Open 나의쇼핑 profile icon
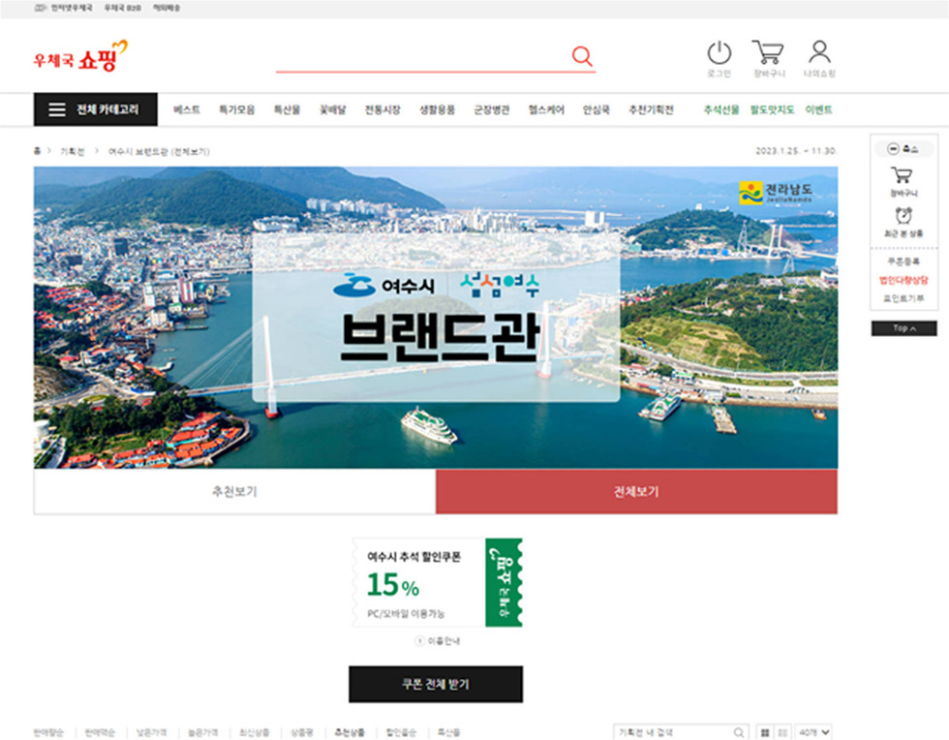 [x=819, y=52]
